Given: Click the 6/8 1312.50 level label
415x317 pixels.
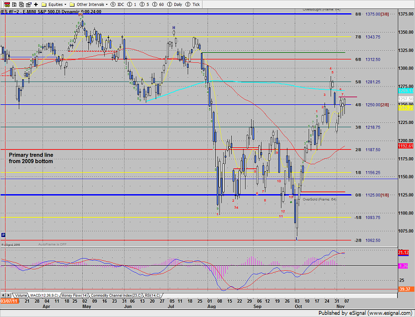Looking at the screenshot, I should click(x=368, y=60).
